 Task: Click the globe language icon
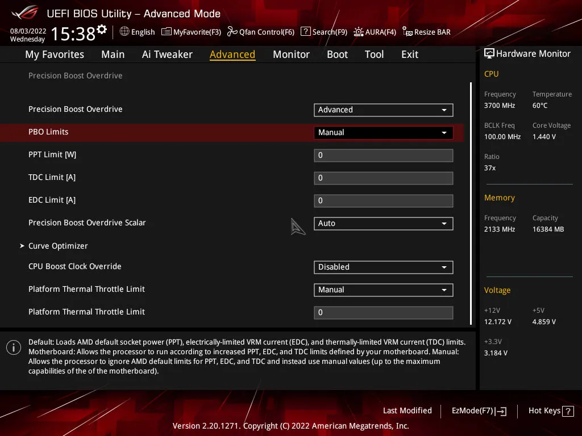pos(124,32)
